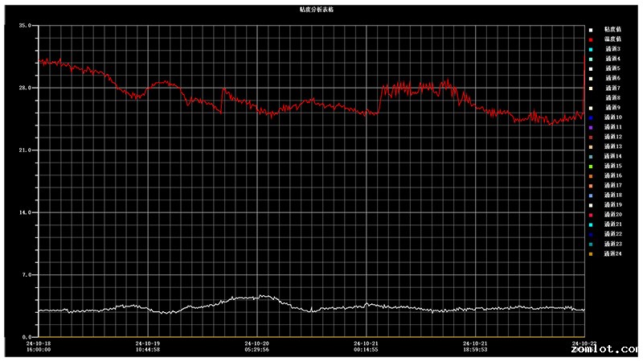Click the 24-10-20 05:29:56 time axis label

[256, 346]
